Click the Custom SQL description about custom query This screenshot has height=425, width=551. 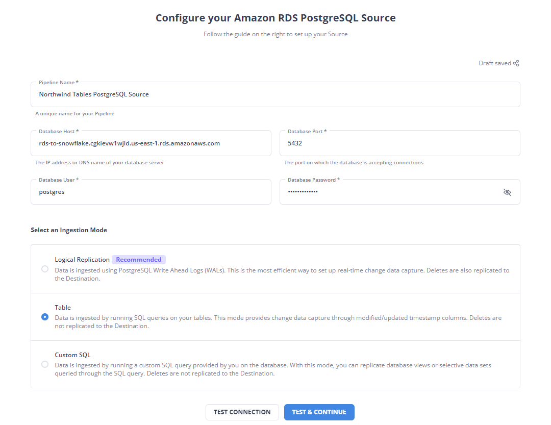point(273,369)
